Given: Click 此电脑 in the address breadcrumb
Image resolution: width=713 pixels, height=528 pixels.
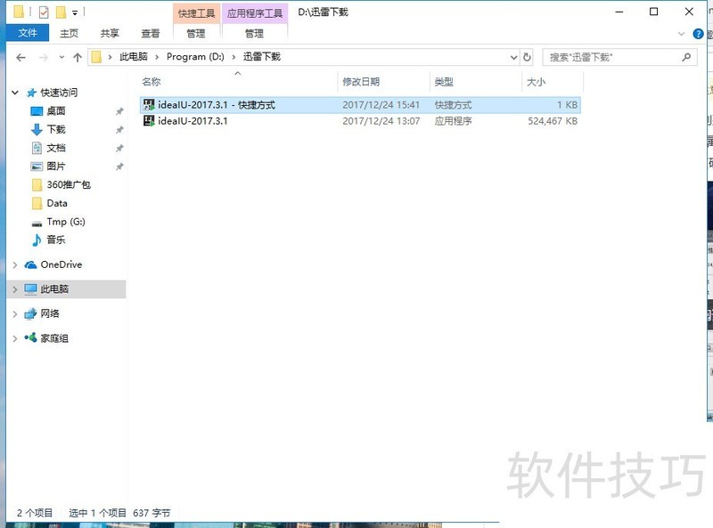Looking at the screenshot, I should point(134,56).
